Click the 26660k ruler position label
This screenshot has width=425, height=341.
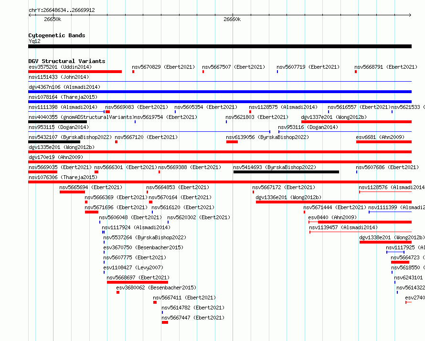[232, 19]
